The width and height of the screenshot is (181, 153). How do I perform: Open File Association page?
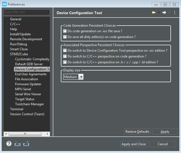click(x=26, y=79)
